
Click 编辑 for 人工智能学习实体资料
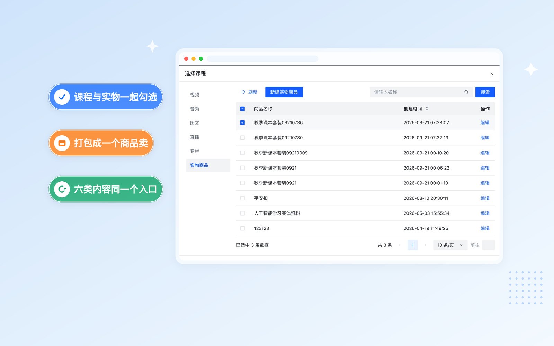pos(485,213)
